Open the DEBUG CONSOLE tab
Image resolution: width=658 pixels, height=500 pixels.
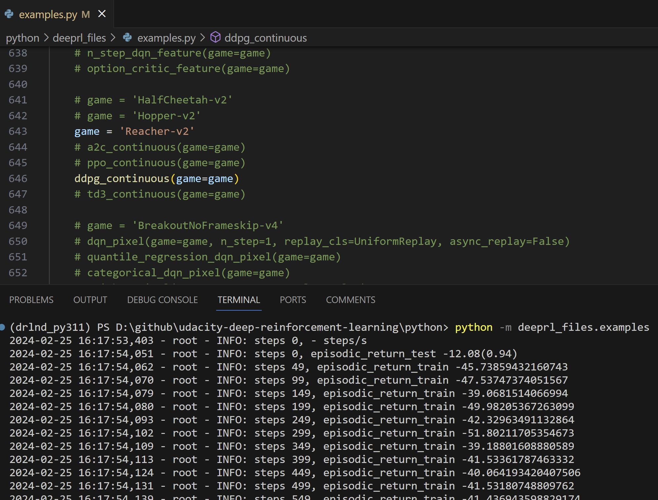(x=162, y=300)
